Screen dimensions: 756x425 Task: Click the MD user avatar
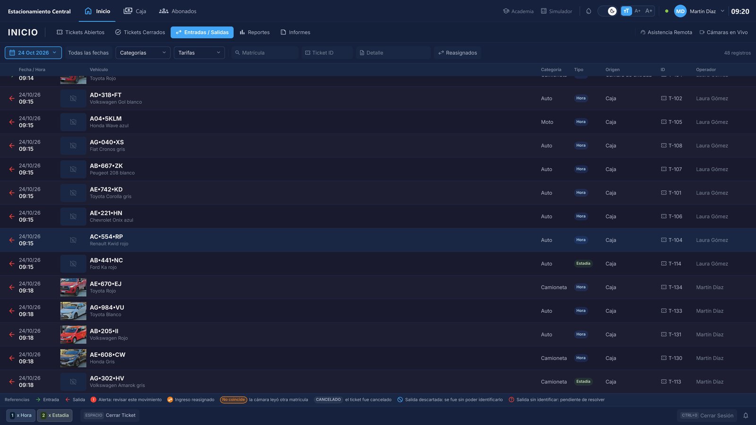pyautogui.click(x=680, y=11)
